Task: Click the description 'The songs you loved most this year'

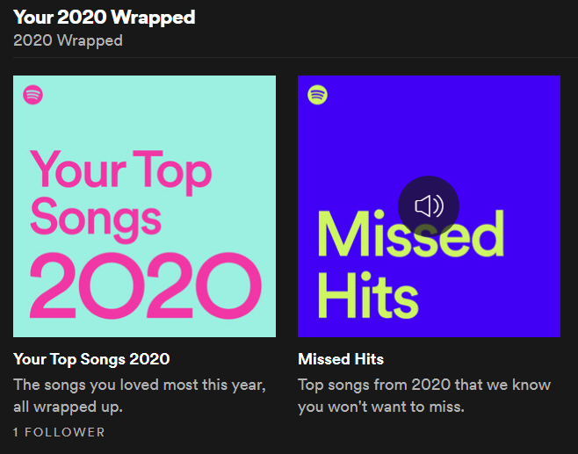Action: point(140,386)
